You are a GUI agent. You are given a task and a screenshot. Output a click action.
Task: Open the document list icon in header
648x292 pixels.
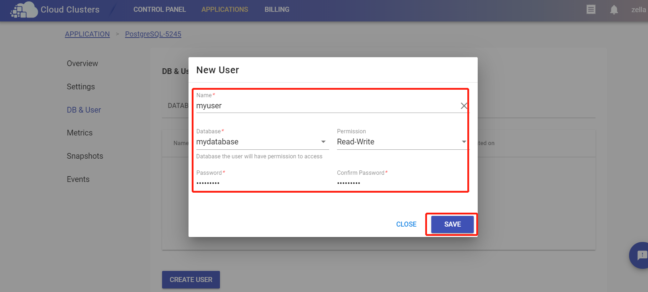click(591, 10)
